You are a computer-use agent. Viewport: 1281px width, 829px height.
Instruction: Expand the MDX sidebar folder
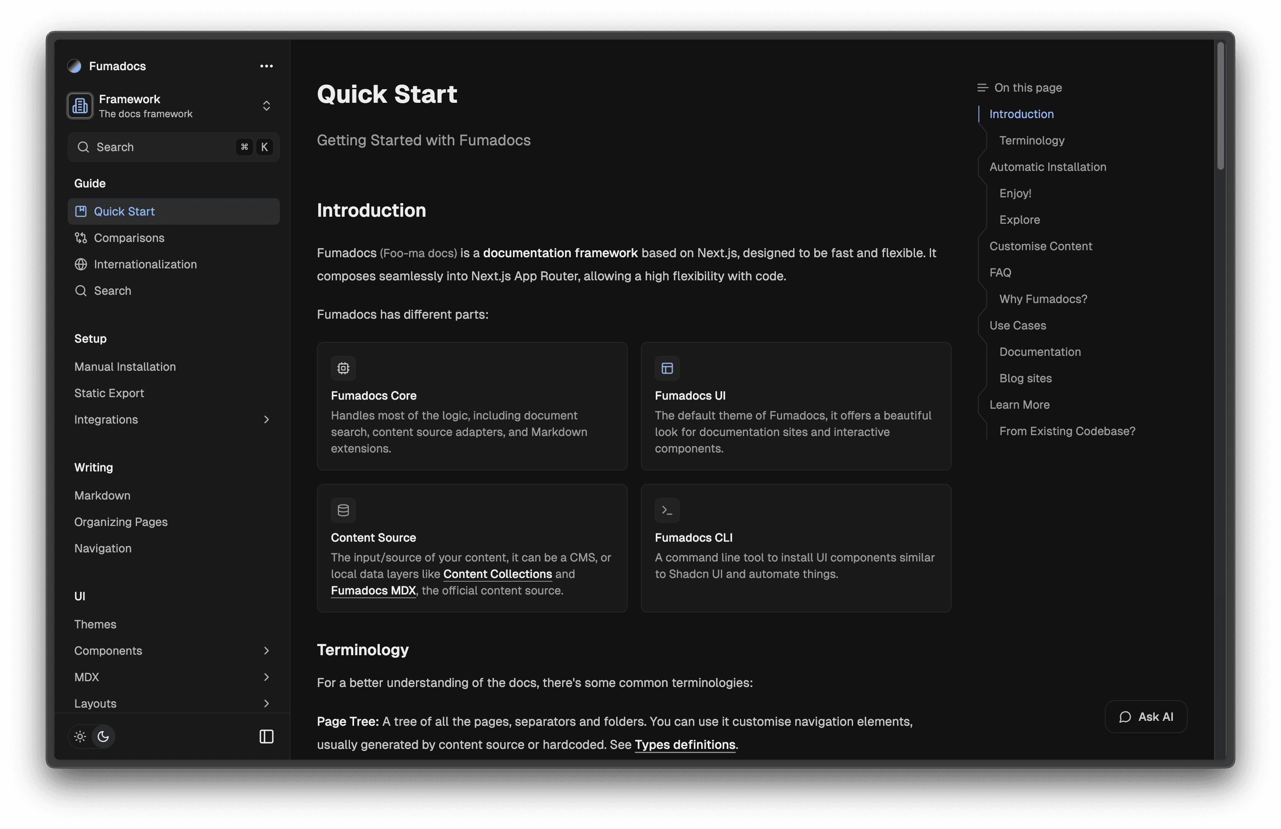point(266,677)
